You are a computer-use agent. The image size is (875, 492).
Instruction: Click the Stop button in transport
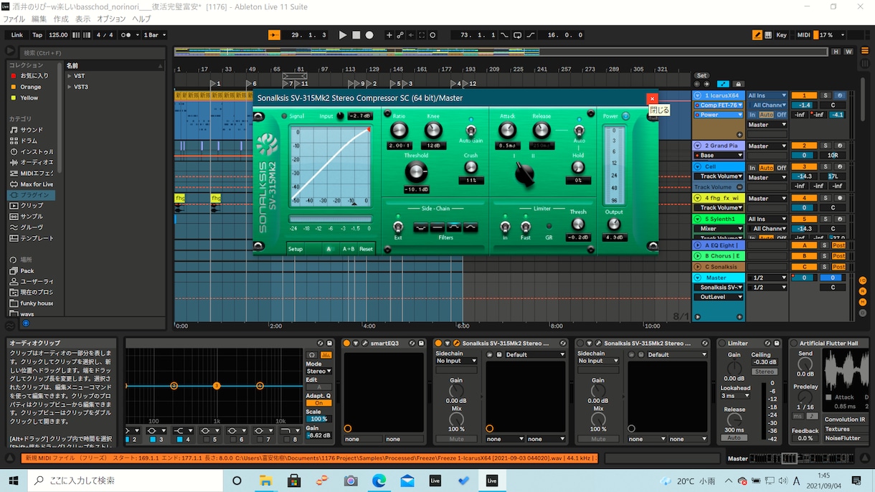356,34
